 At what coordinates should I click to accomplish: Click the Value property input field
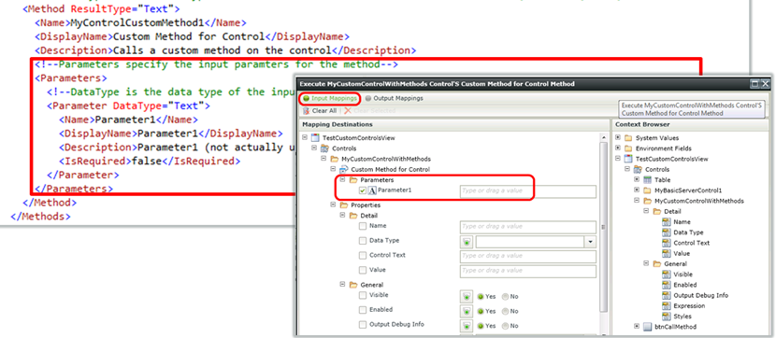(528, 271)
